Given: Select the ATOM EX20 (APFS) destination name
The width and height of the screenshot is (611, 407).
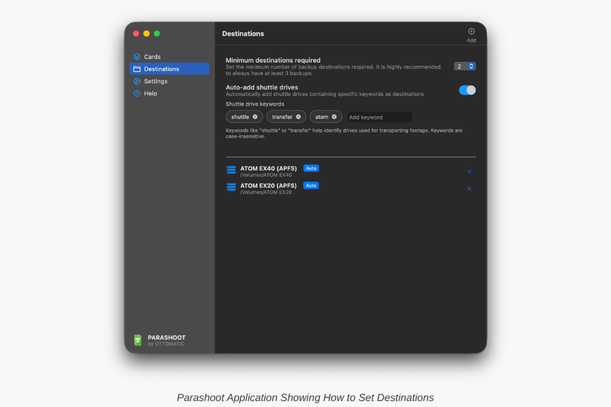Looking at the screenshot, I should tap(268, 185).
